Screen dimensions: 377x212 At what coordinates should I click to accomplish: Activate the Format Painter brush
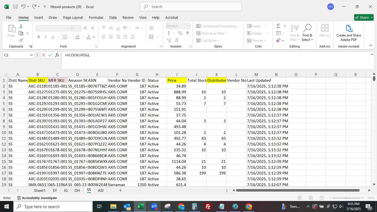21,40
